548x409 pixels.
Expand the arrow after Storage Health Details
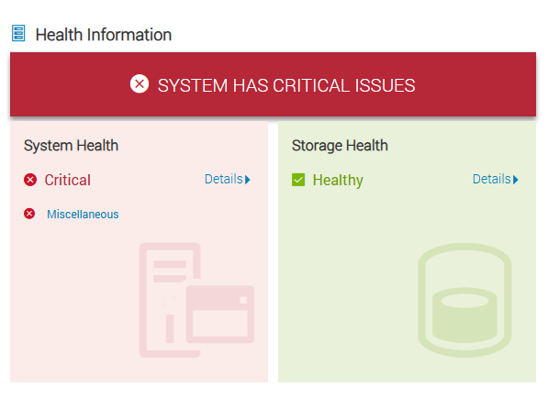pos(516,180)
